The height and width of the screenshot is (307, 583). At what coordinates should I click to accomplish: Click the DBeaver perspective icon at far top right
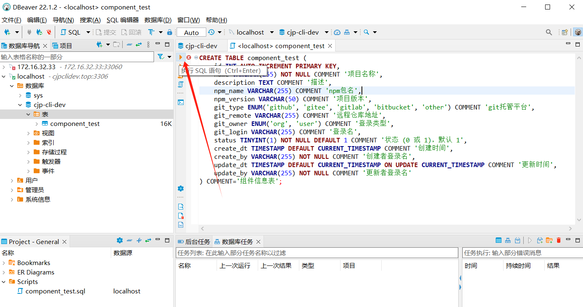pos(578,32)
